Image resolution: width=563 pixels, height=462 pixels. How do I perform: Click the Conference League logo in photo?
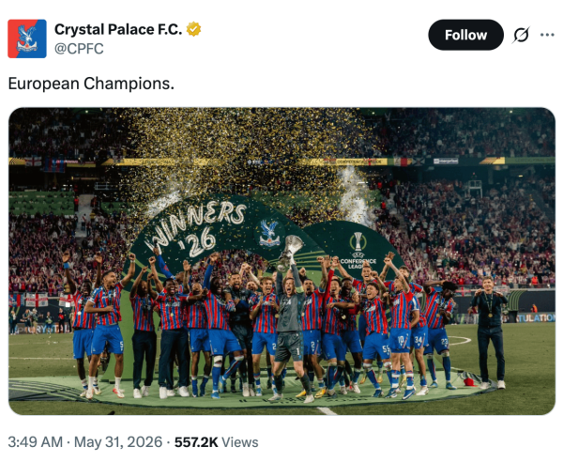pyautogui.click(x=358, y=250)
